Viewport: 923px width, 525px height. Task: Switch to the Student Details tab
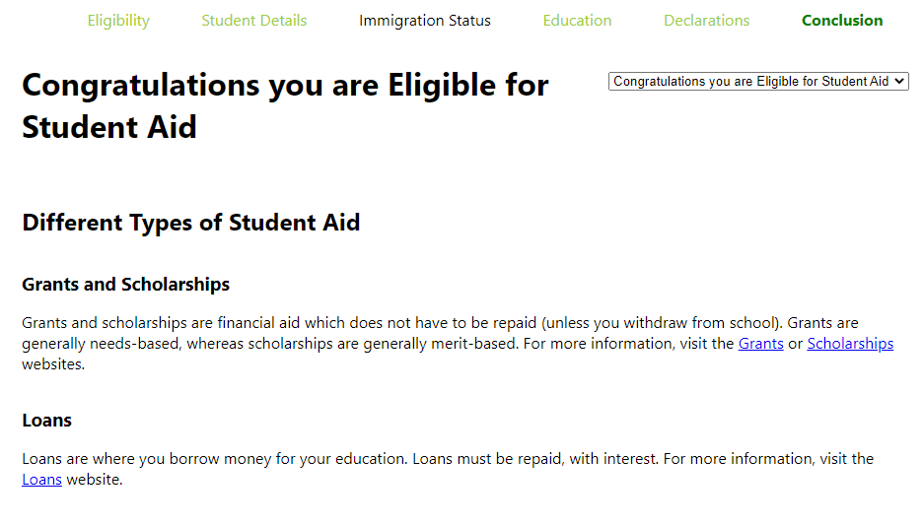[x=253, y=21]
